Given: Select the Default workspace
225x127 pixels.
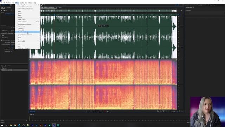Looking at the screenshot, I should pyautogui.click(x=177, y=5).
